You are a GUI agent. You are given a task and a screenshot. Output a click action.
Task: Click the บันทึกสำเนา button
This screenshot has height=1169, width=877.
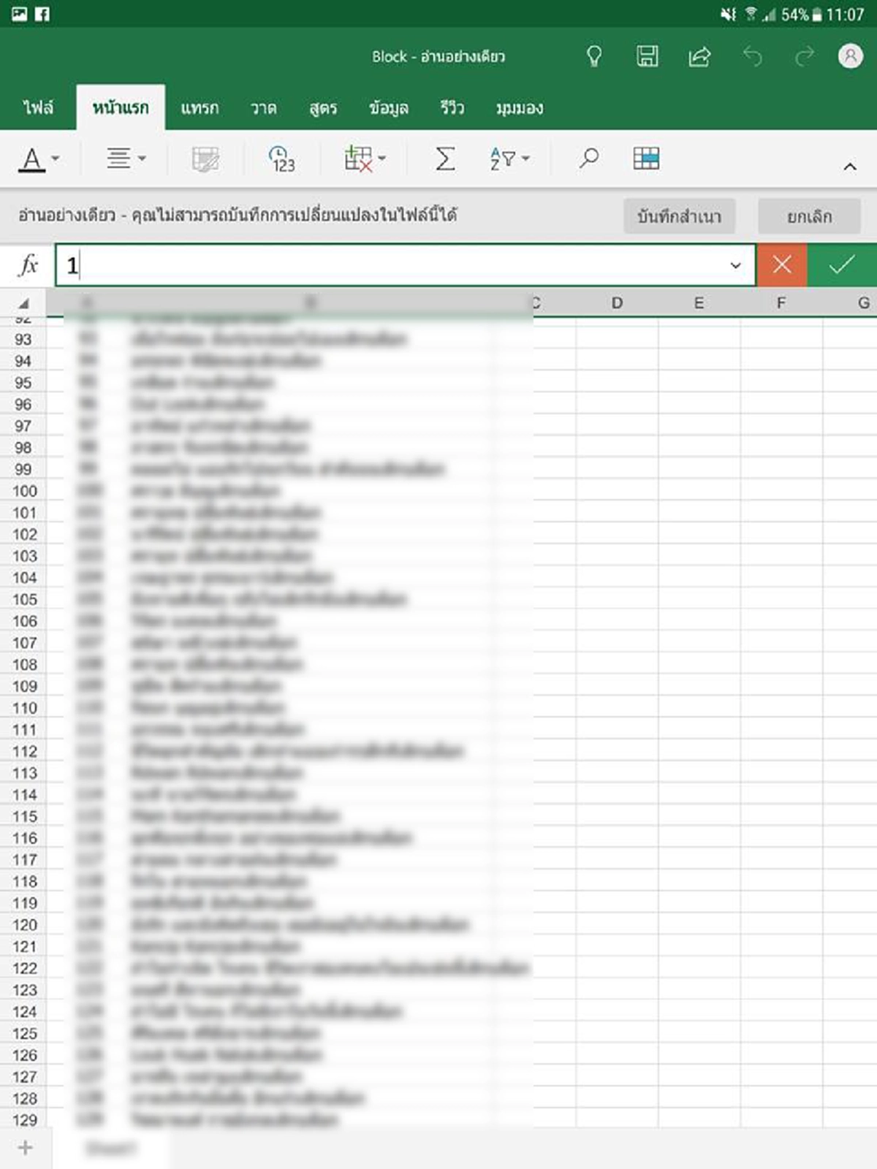coord(679,216)
